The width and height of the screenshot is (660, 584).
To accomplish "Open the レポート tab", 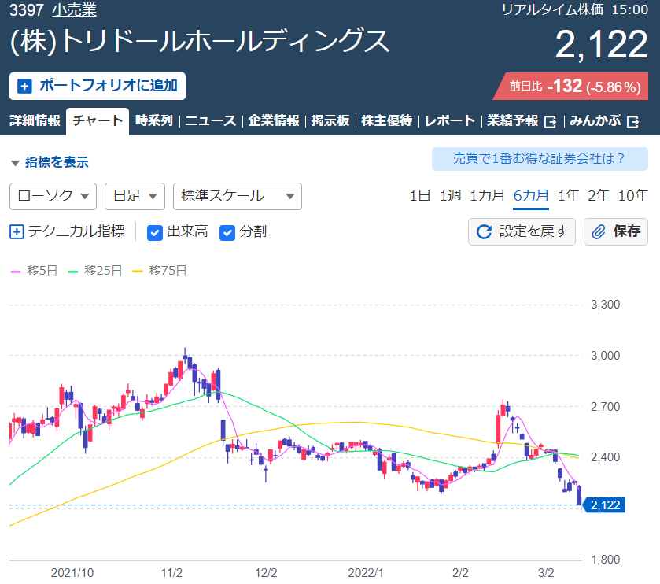I will click(449, 121).
